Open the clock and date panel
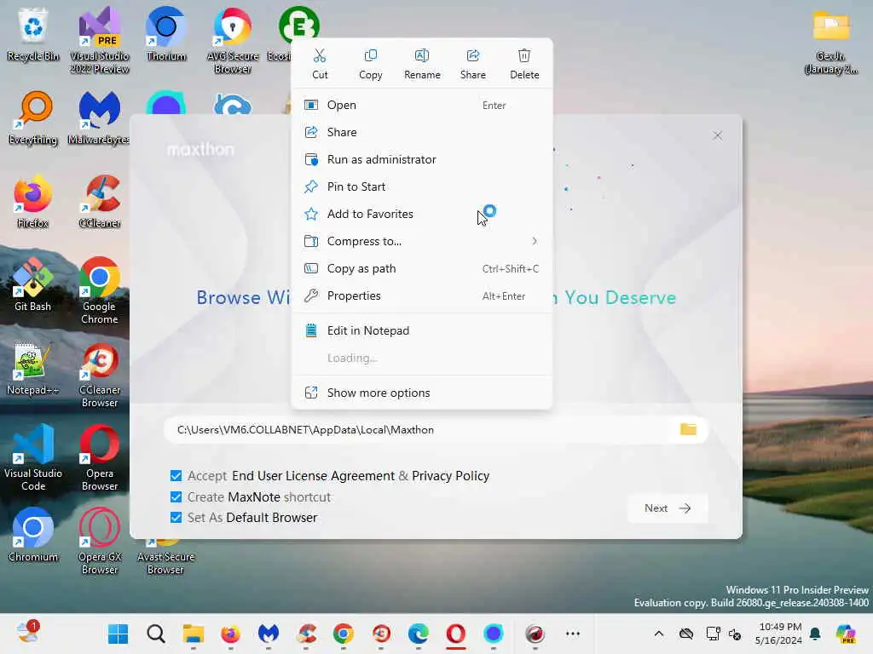The height and width of the screenshot is (654, 873). [x=780, y=634]
